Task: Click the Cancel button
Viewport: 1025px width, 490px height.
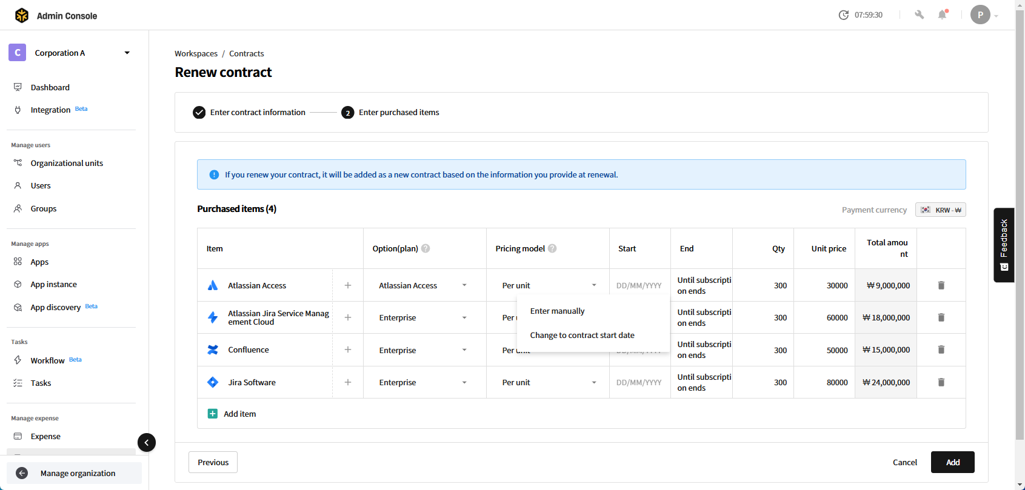Action: 905,462
